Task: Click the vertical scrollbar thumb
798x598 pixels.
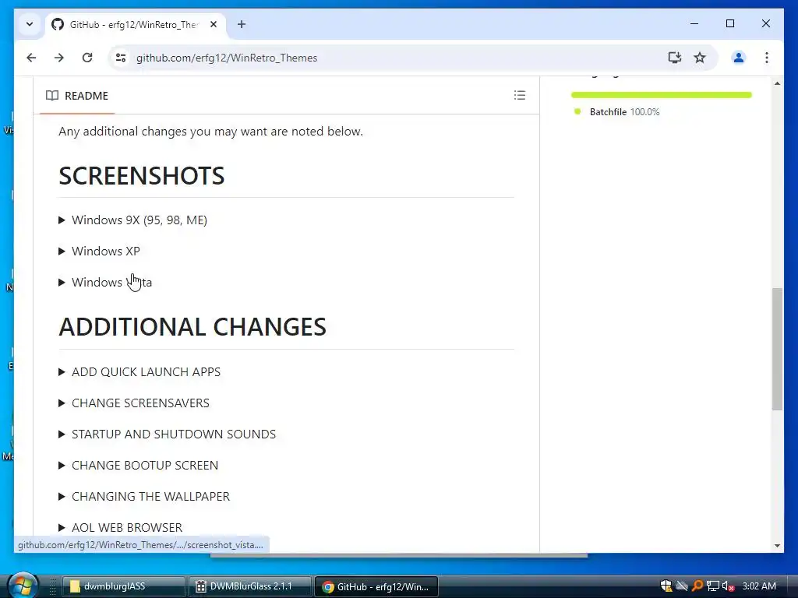Action: 777,349
